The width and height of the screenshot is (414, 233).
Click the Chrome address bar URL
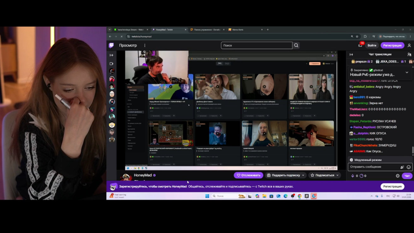point(141,37)
